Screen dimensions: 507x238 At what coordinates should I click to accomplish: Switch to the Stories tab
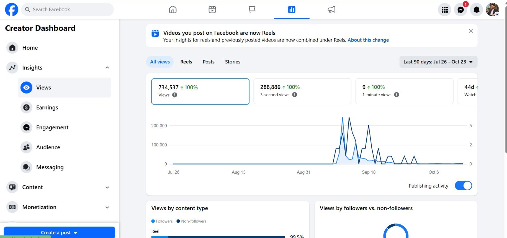(233, 62)
